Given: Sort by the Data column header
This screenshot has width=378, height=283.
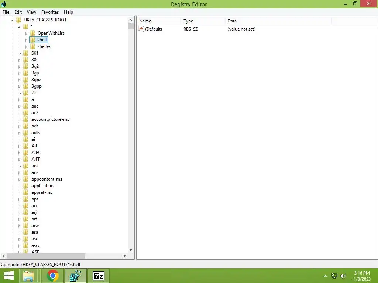Looking at the screenshot, I should click(x=278, y=21).
